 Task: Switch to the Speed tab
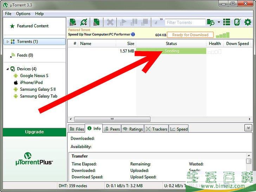[x=179, y=129]
